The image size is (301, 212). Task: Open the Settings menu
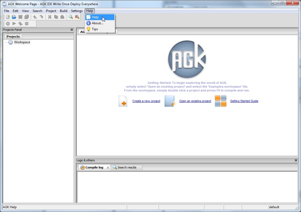pos(77,11)
